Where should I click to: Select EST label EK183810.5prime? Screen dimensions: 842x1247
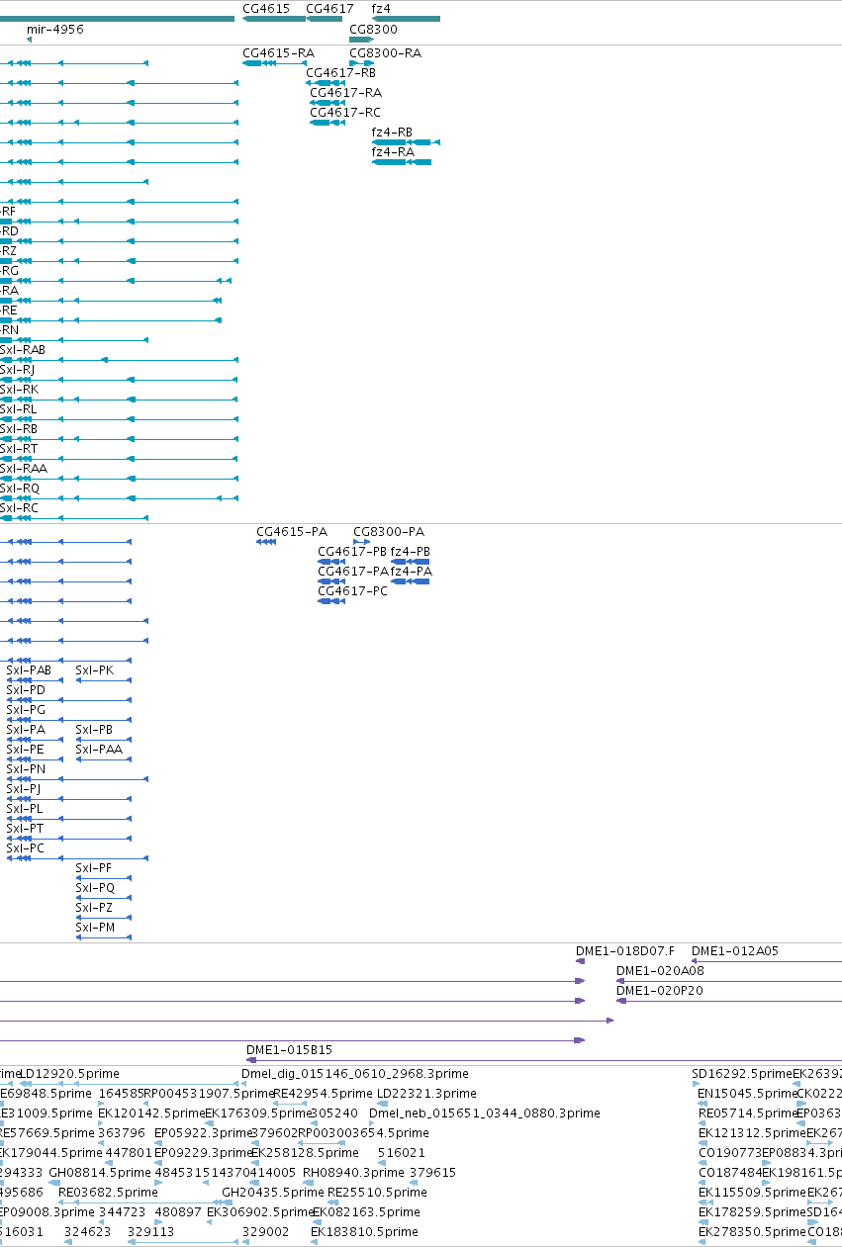tap(364, 1231)
